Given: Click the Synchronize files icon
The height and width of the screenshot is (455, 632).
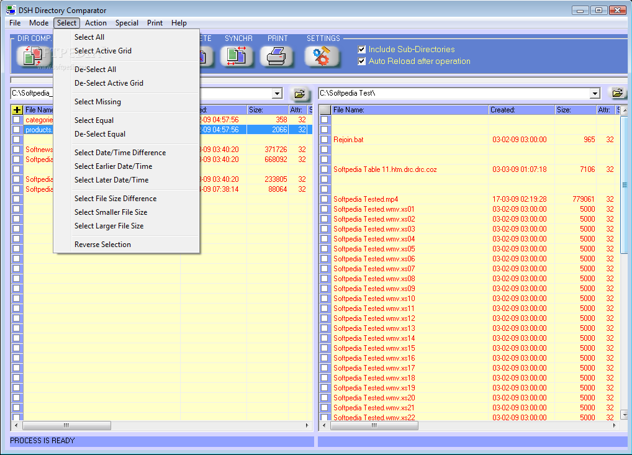Looking at the screenshot, I should point(237,56).
